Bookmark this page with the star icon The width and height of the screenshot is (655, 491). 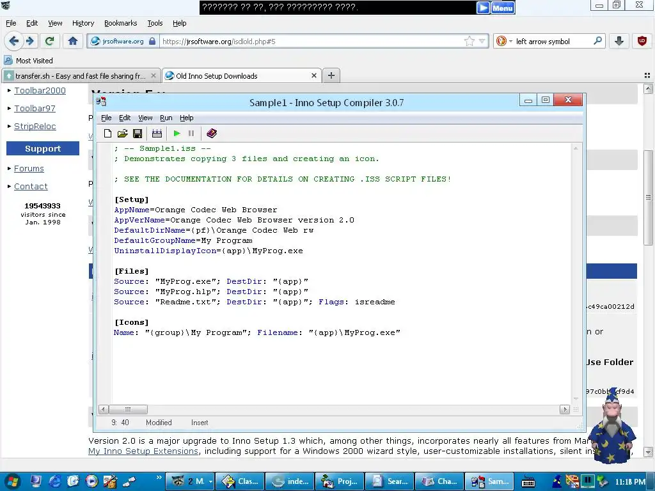coord(469,41)
